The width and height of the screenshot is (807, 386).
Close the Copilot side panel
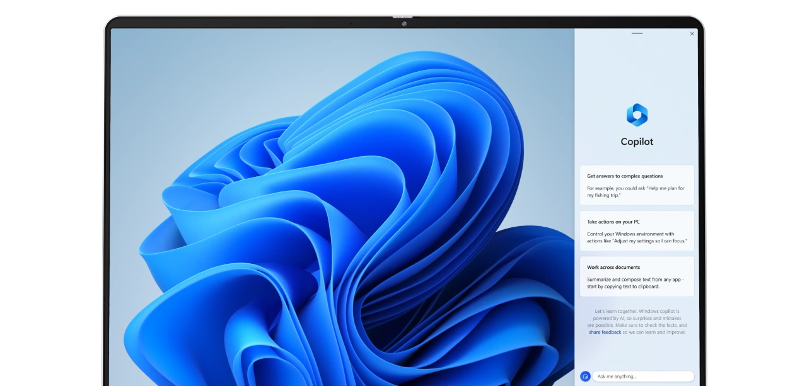point(692,34)
